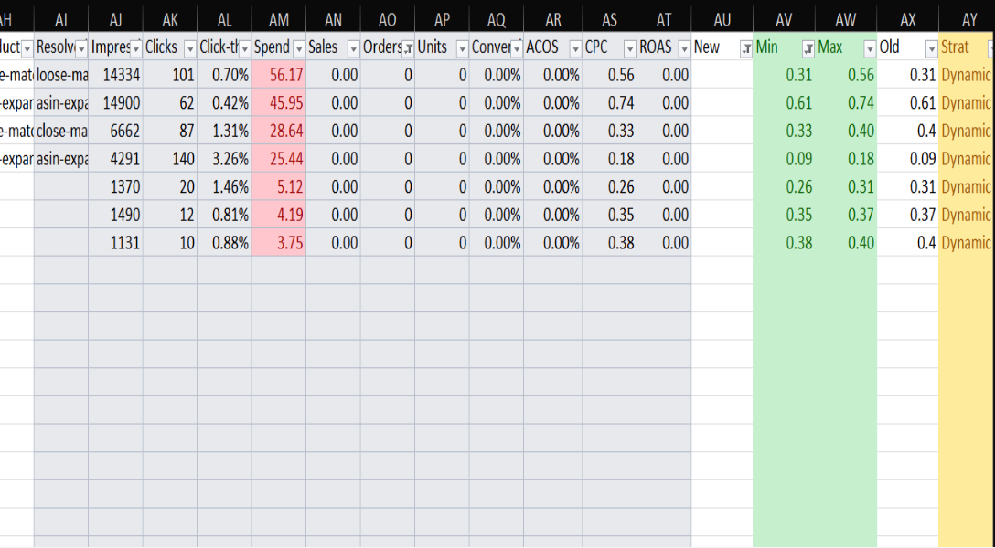Click the Spend cell showing 45.95
This screenshot has height=548, width=995.
[x=279, y=102]
